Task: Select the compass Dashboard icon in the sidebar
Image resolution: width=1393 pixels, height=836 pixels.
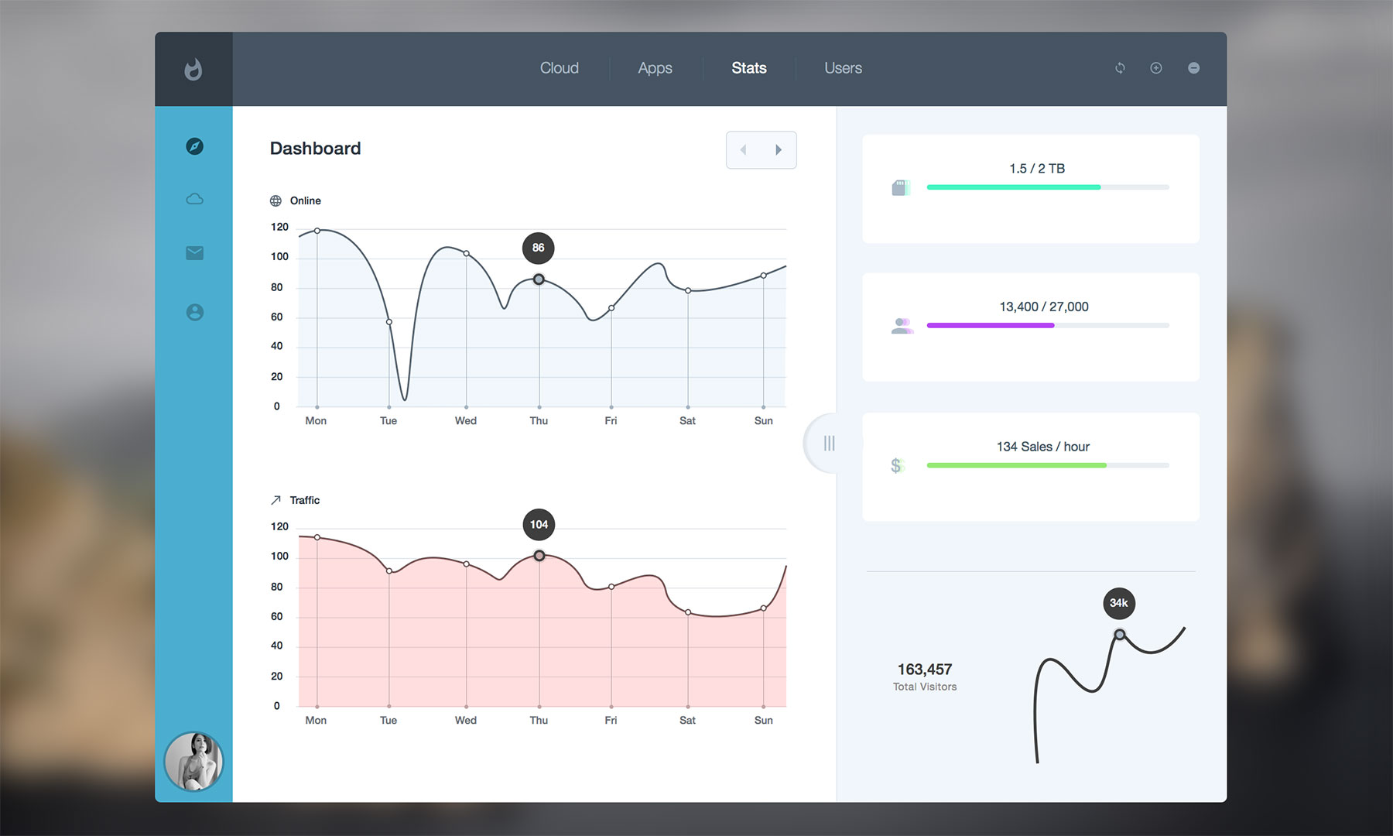Action: point(194,146)
